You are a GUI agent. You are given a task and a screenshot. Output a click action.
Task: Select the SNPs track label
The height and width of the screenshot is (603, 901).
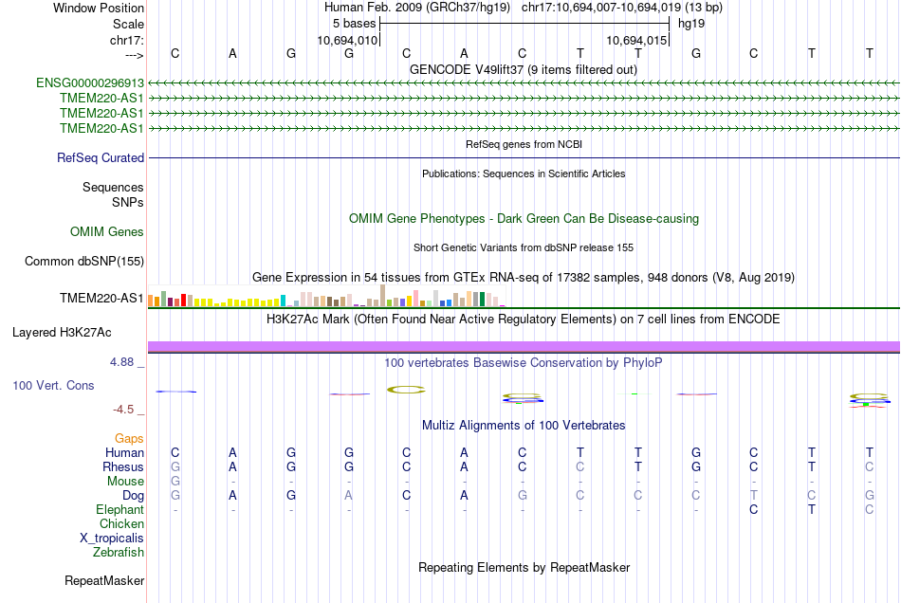coord(128,202)
